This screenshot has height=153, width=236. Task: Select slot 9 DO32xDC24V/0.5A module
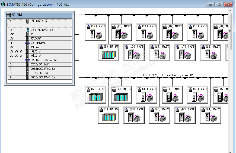pyautogui.click(x=39, y=77)
